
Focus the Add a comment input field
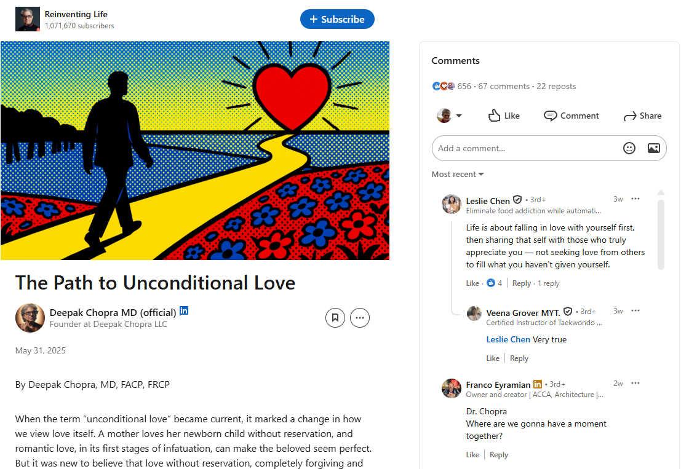pos(523,148)
